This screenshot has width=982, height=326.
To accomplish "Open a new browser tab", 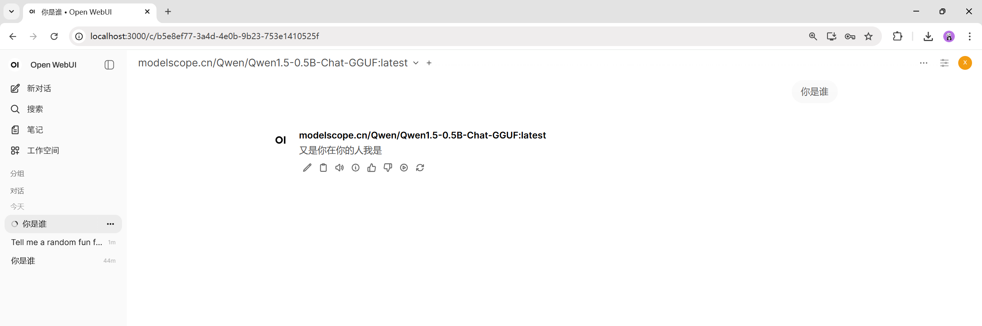I will [x=168, y=12].
